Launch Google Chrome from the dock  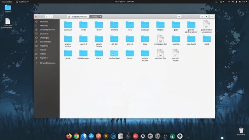[x=76, y=136]
